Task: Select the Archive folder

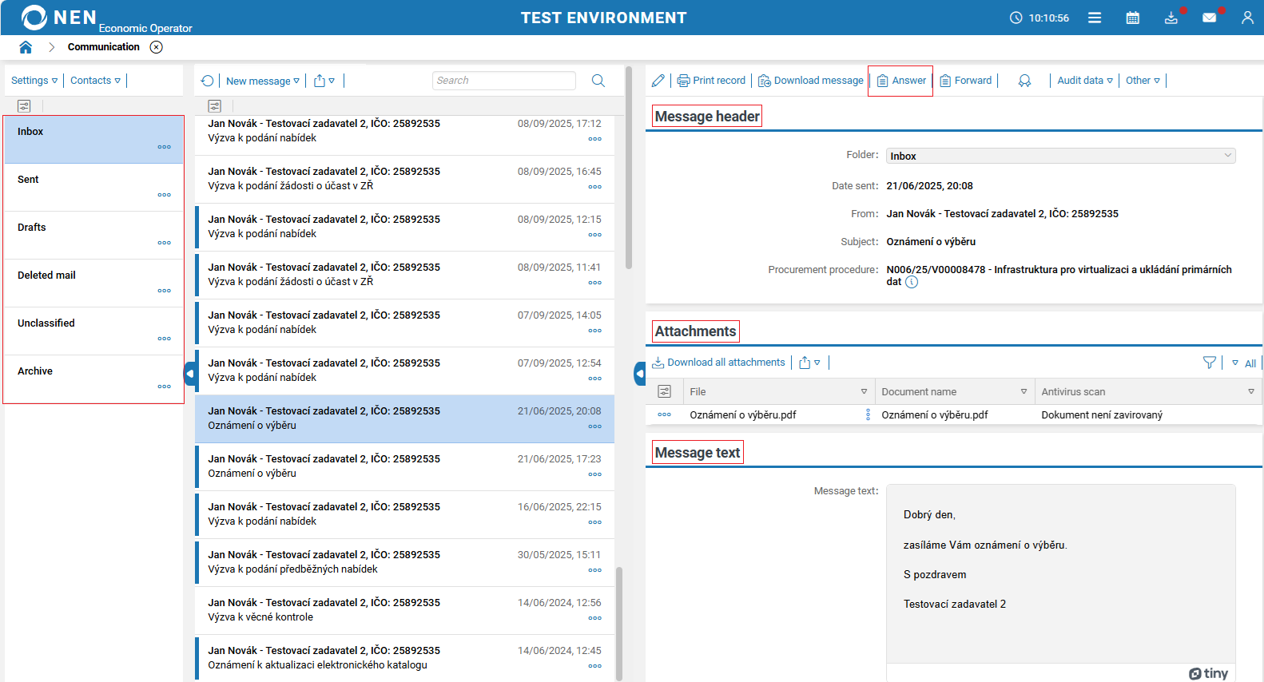Action: tap(93, 379)
